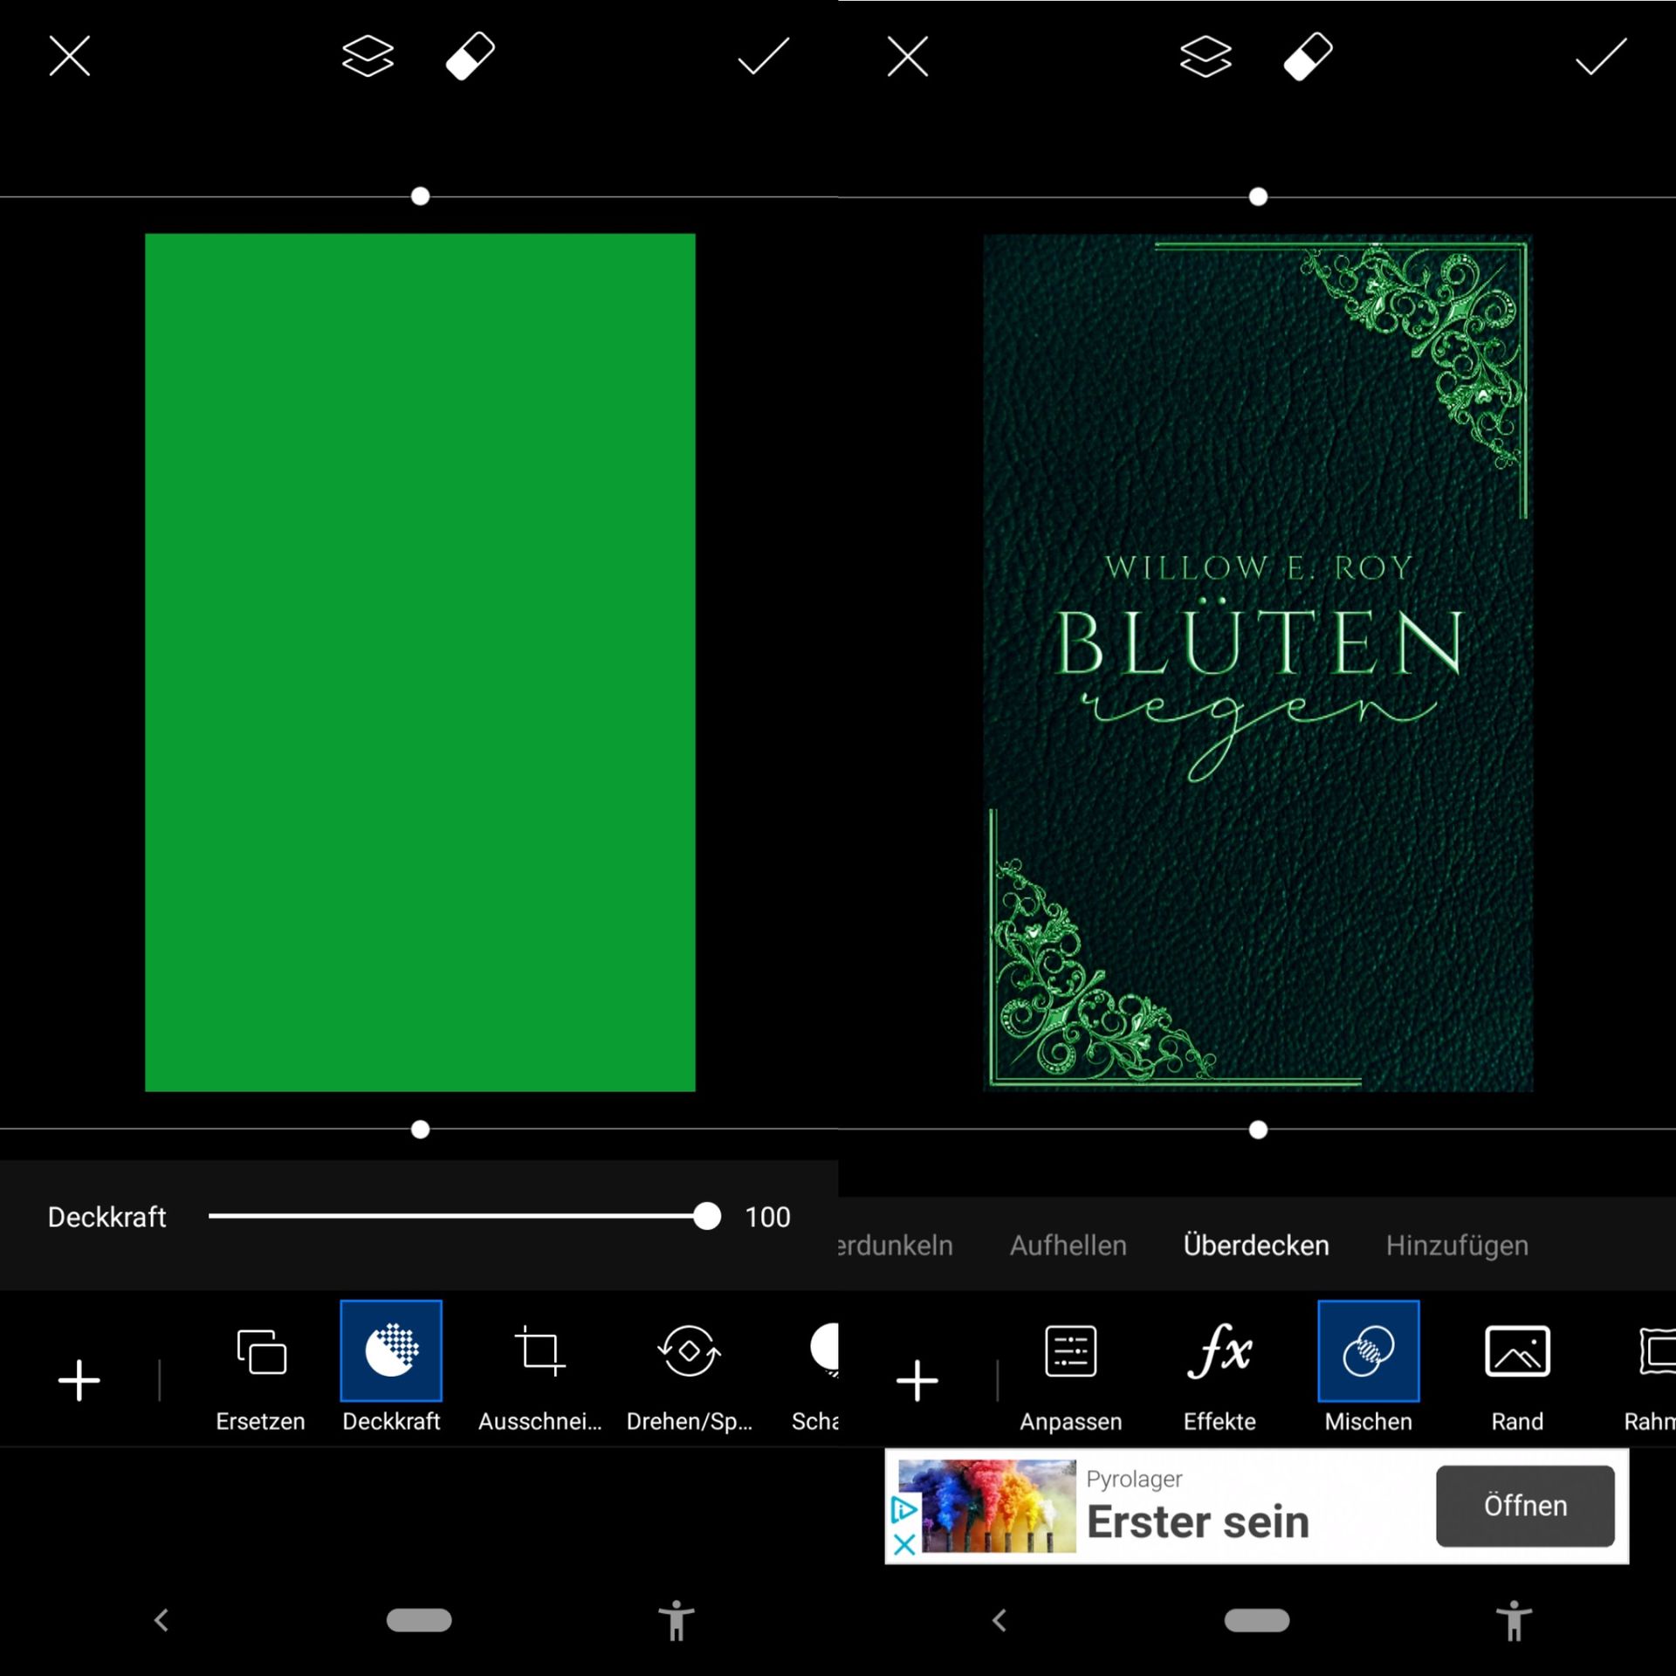Click the Öffnen ad button

tap(1525, 1506)
